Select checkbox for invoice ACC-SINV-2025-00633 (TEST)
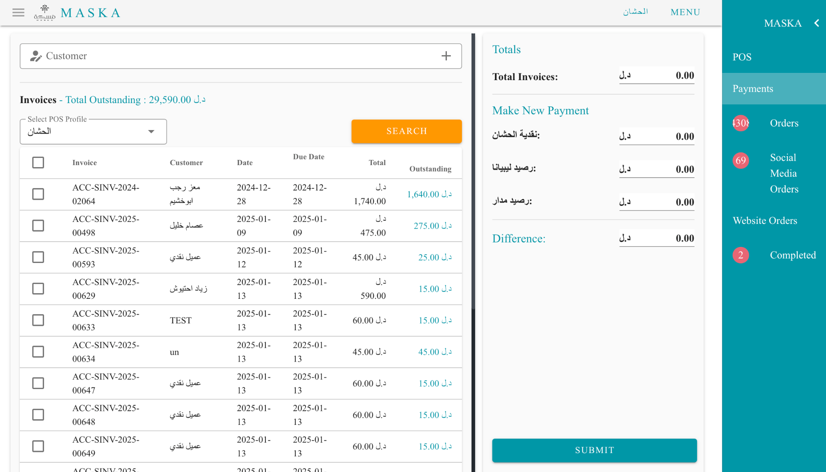This screenshot has width=826, height=472. (38, 320)
